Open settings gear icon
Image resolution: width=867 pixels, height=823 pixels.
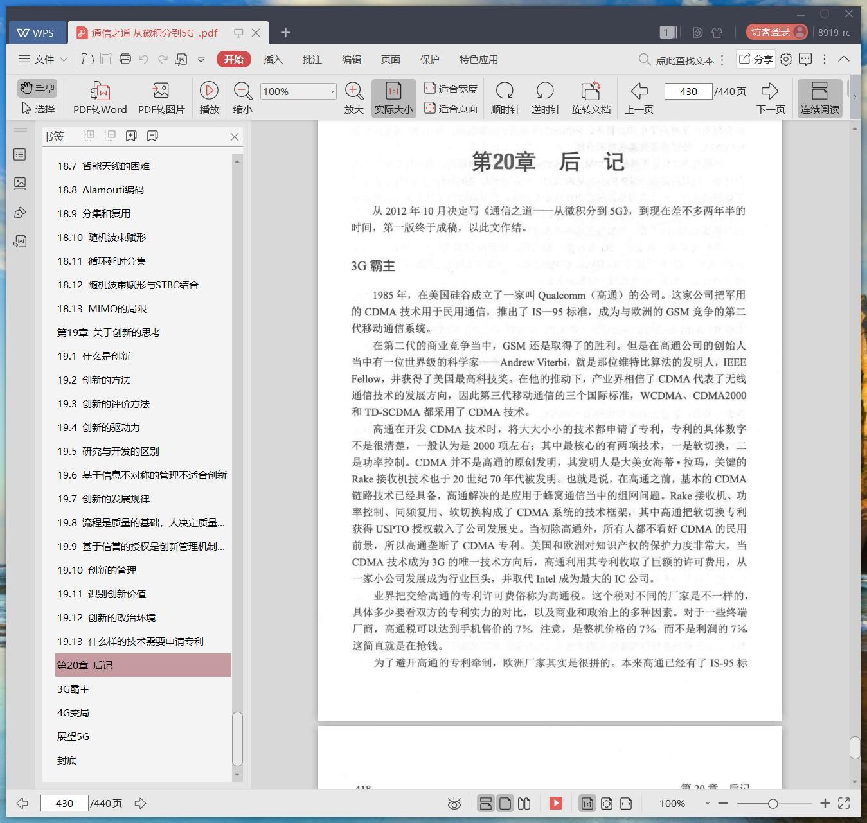[786, 59]
